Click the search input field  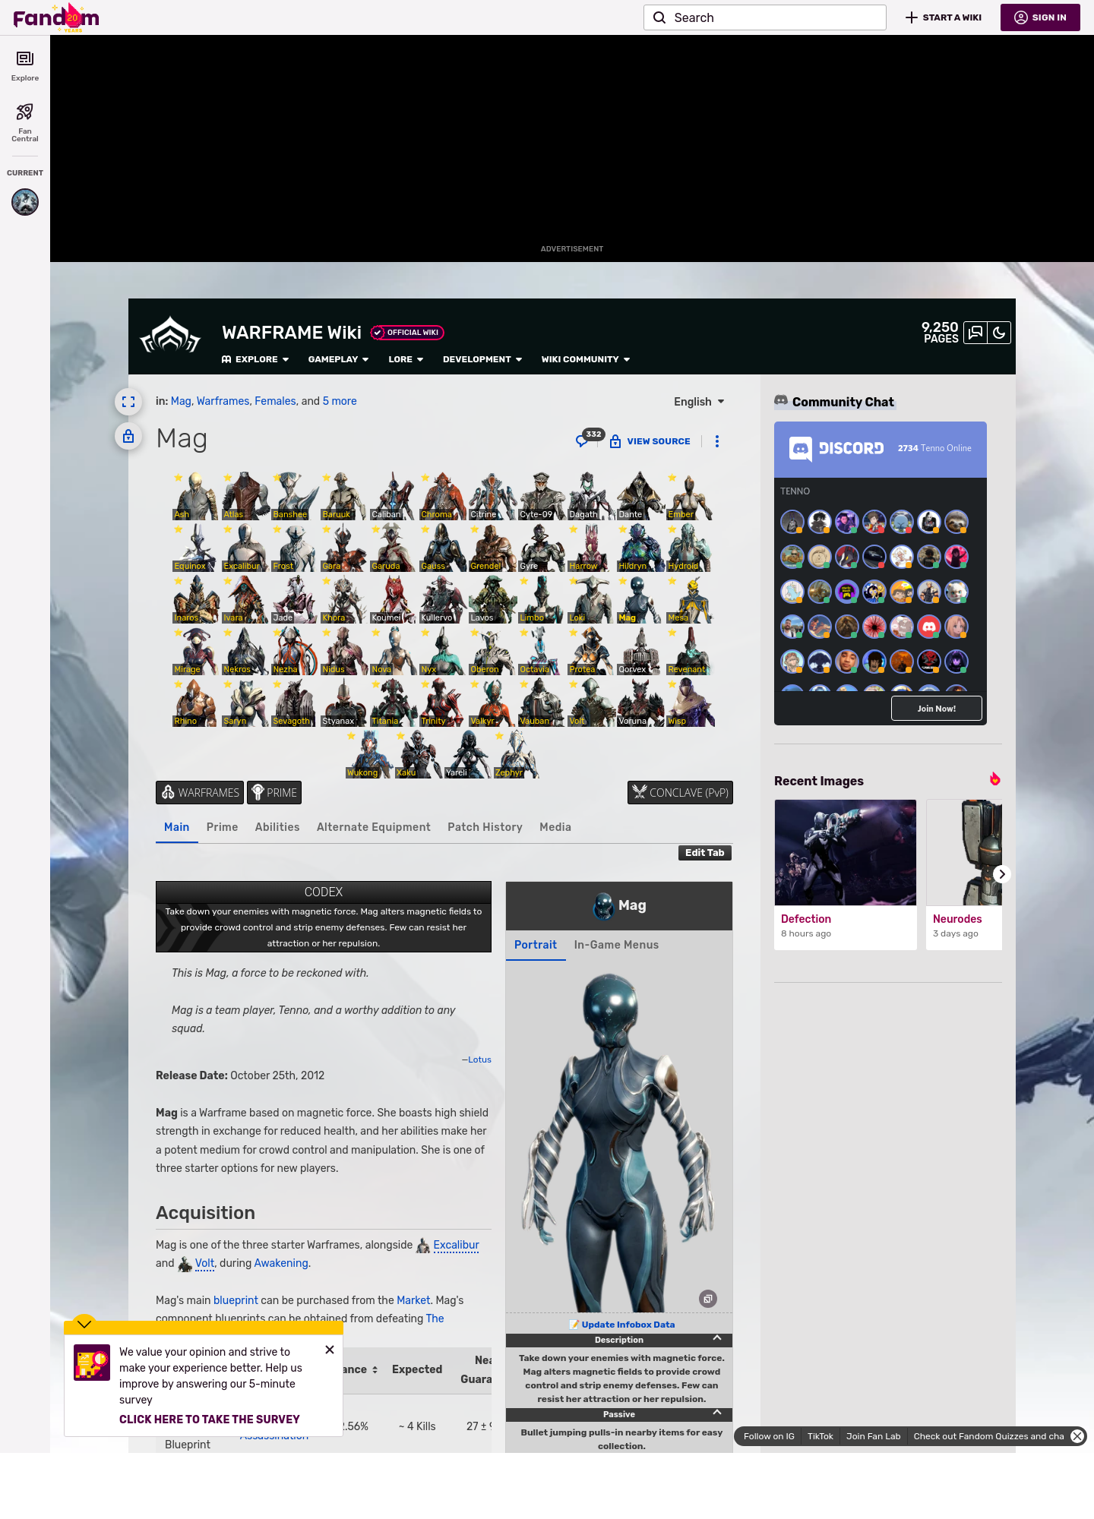click(x=765, y=17)
